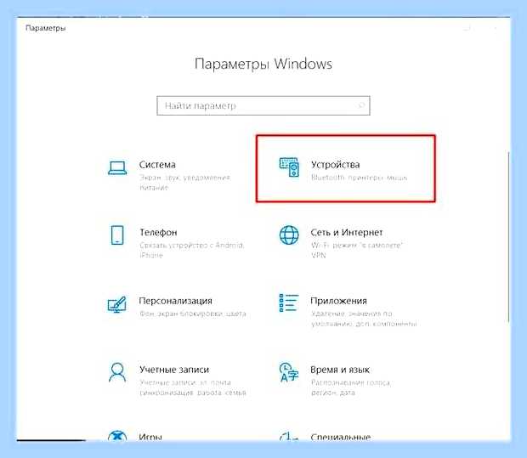Open the Система laptop icon
Viewport: 527px width, 458px height.
(x=117, y=168)
